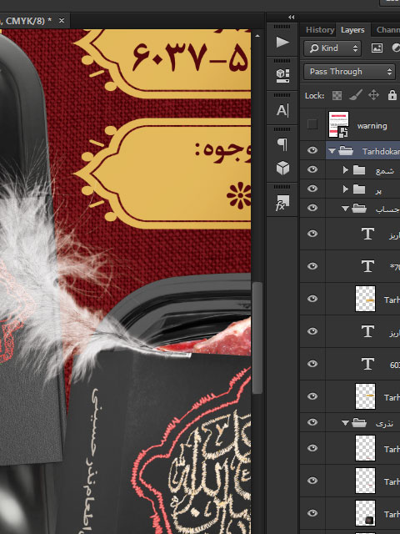
Task: Hide the 60 text layer
Action: [x=312, y=364]
